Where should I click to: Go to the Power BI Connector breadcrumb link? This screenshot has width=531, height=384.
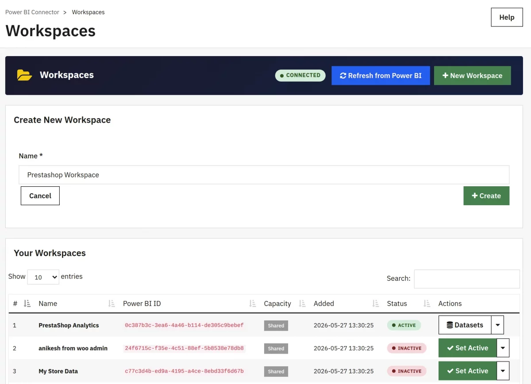[x=32, y=12]
